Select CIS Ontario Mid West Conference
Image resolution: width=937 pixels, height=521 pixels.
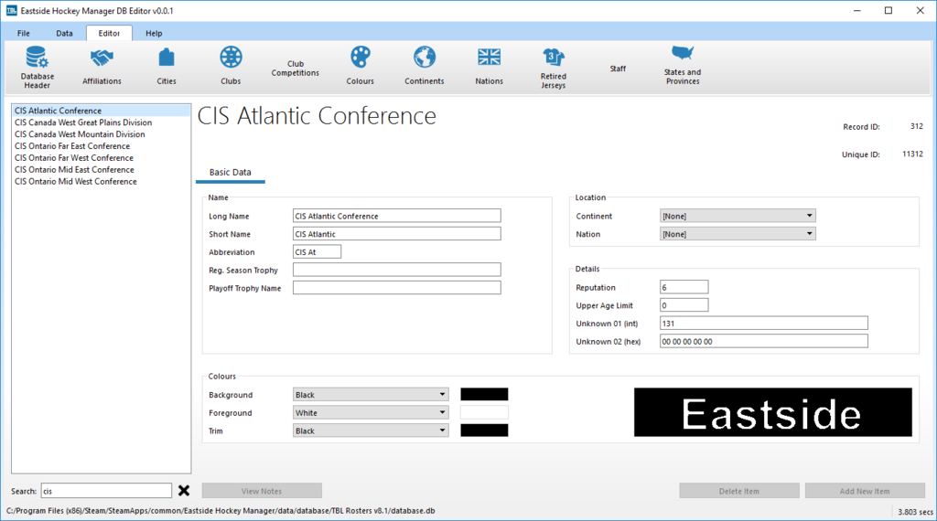point(101,181)
